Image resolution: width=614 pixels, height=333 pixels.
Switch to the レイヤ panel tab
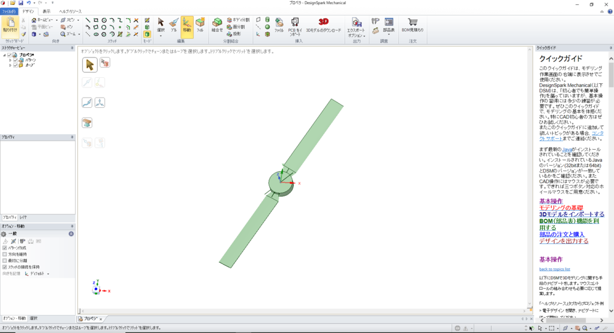click(x=23, y=217)
